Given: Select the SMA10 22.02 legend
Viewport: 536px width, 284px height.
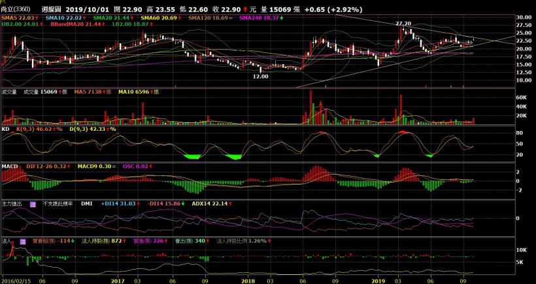Looking at the screenshot, I should 64,18.
